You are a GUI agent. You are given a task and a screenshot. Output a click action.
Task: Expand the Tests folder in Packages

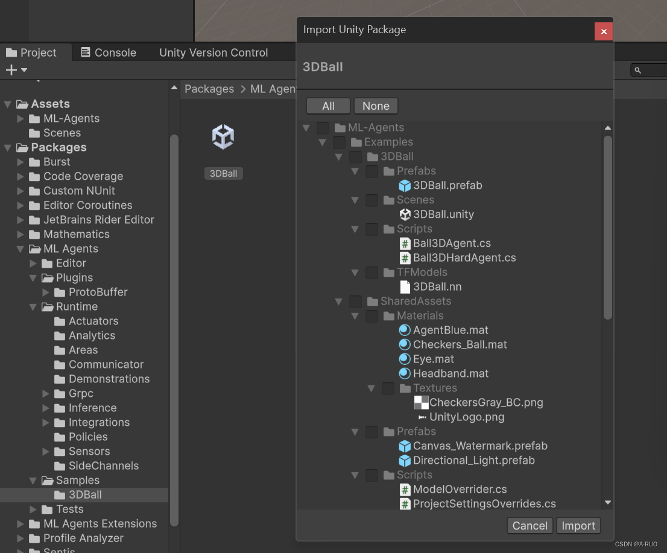pyautogui.click(x=34, y=509)
